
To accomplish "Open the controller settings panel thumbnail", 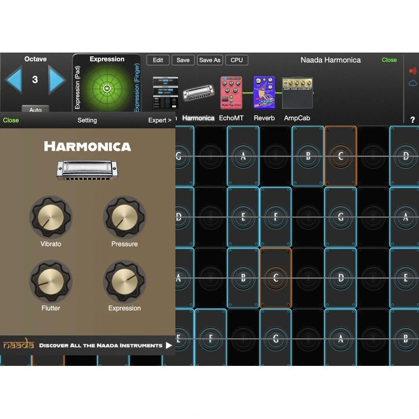I will point(165,93).
